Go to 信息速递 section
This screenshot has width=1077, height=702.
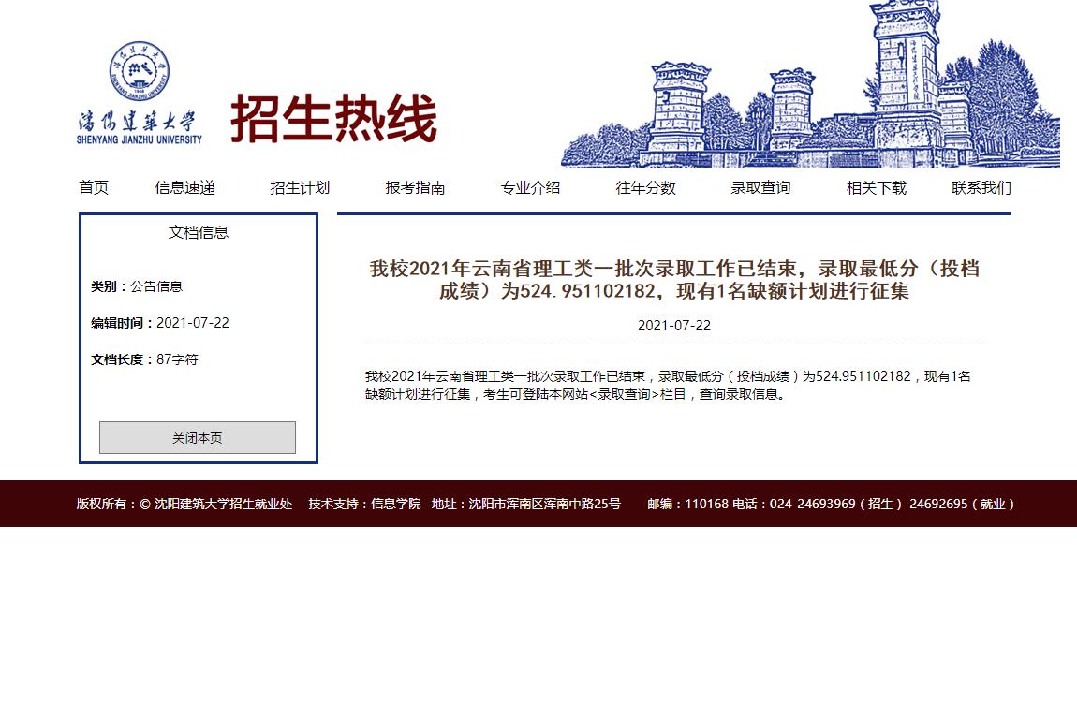pyautogui.click(x=184, y=187)
